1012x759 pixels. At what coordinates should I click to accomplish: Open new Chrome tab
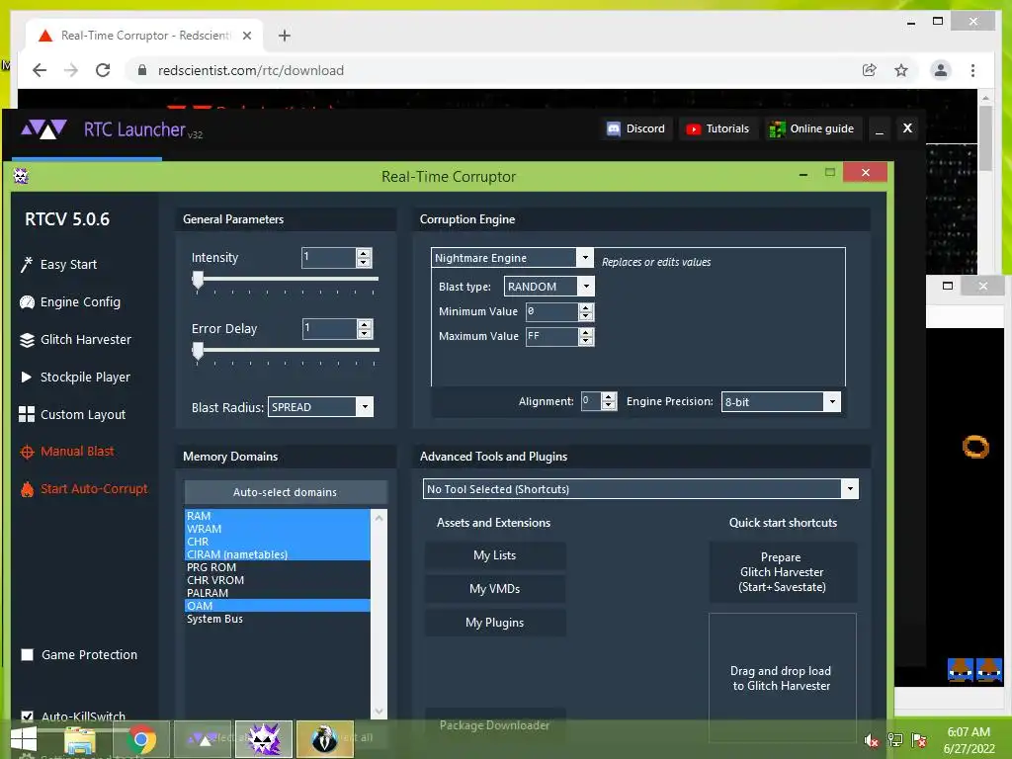click(x=285, y=36)
